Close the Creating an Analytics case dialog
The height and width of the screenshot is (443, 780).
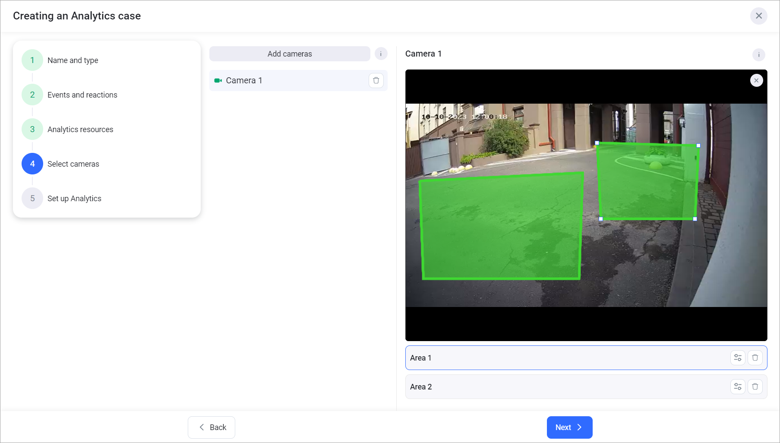(x=758, y=16)
